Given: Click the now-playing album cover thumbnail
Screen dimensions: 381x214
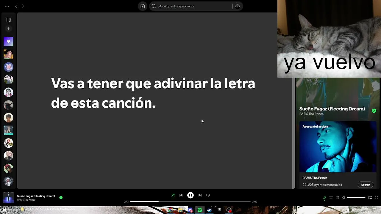Looking at the screenshot, I should (8, 198).
